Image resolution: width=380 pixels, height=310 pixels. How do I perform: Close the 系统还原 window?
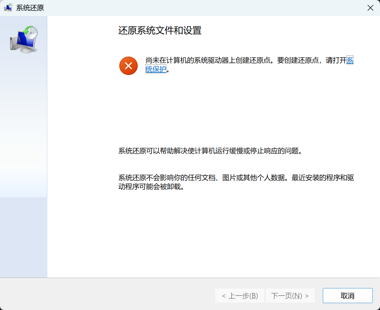pos(370,8)
